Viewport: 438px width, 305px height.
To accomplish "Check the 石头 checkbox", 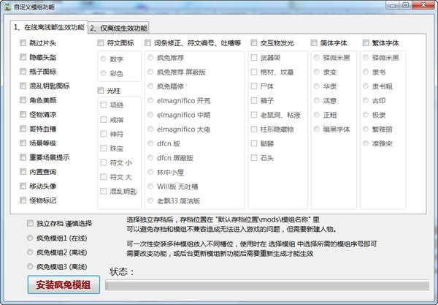I will click(254, 157).
